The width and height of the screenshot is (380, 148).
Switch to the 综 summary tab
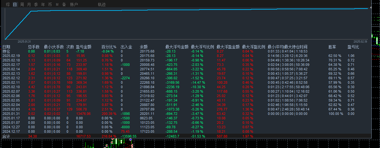pyautogui.click(x=8, y=4)
